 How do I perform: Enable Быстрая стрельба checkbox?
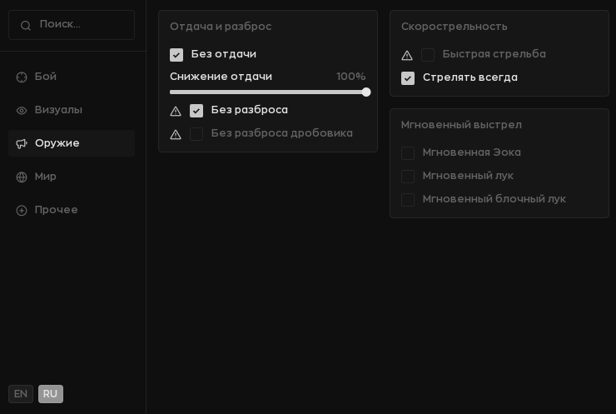pos(428,55)
